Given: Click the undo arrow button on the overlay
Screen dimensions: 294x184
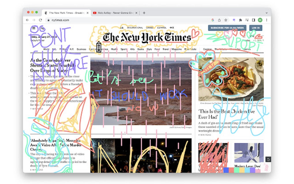Looking at the screenshot, I should click(268, 159).
